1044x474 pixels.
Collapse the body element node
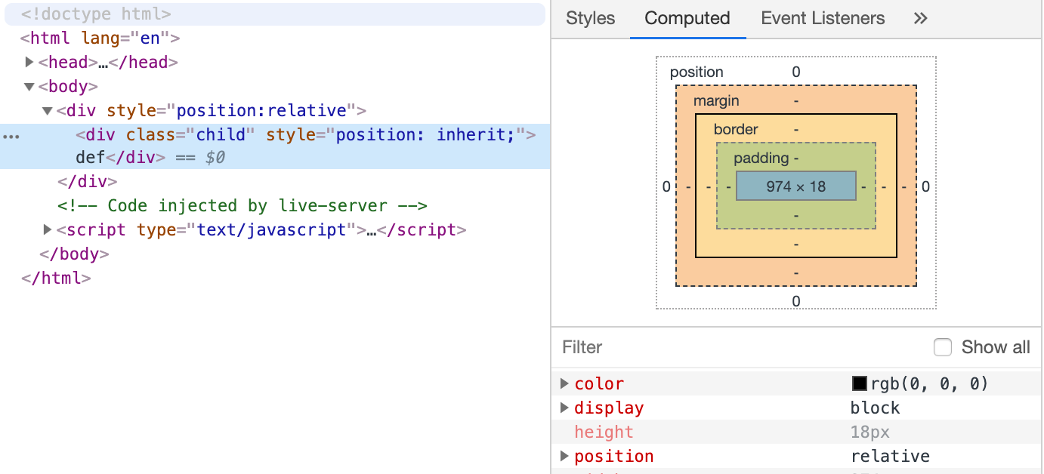(29, 87)
